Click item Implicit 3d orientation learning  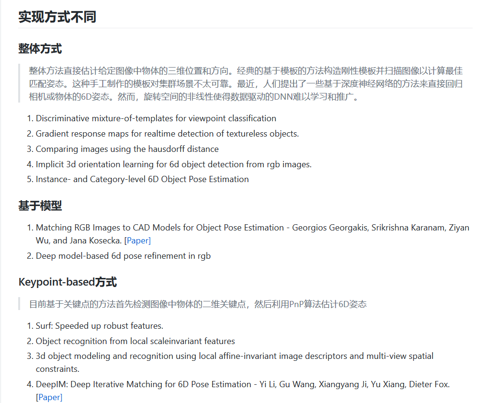point(174,164)
